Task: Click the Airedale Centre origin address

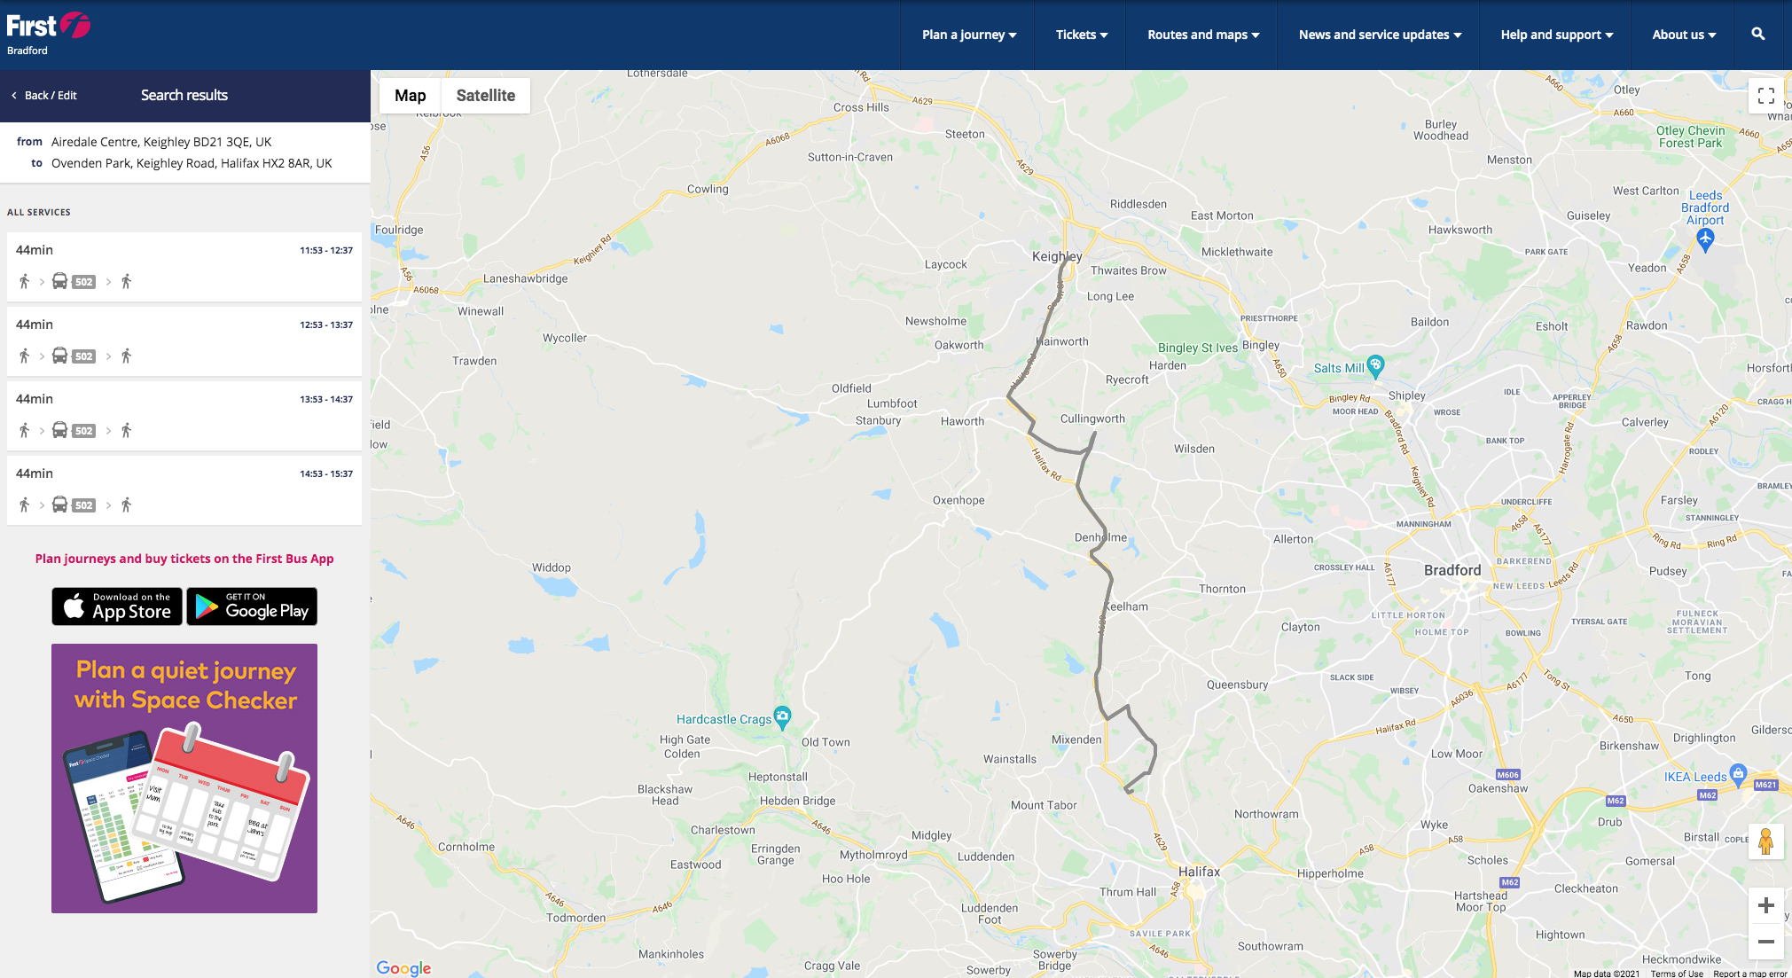Action: [161, 142]
